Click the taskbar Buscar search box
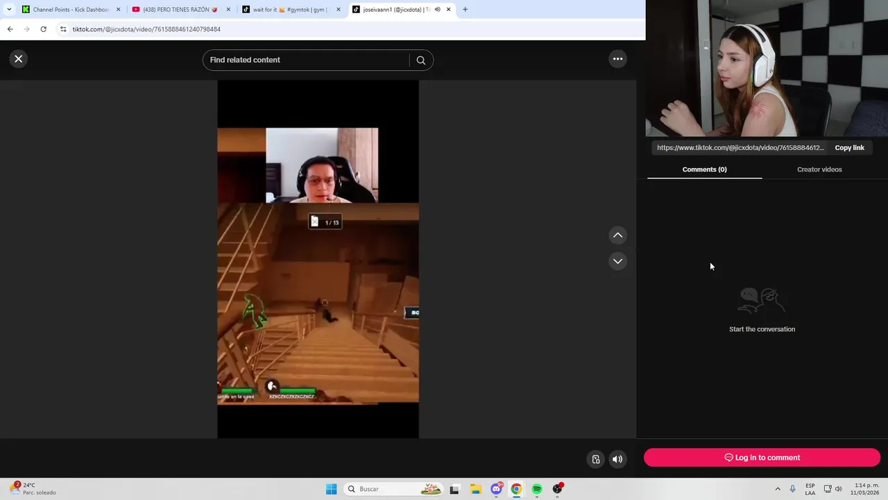 point(393,489)
